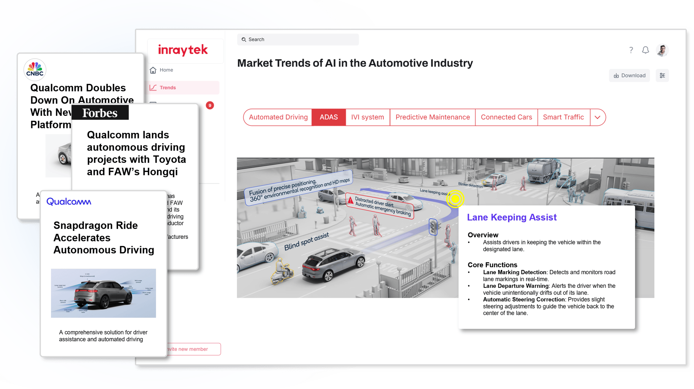Open the Predictive Maintenance tab
Screen dimensions: 694x389
432,117
